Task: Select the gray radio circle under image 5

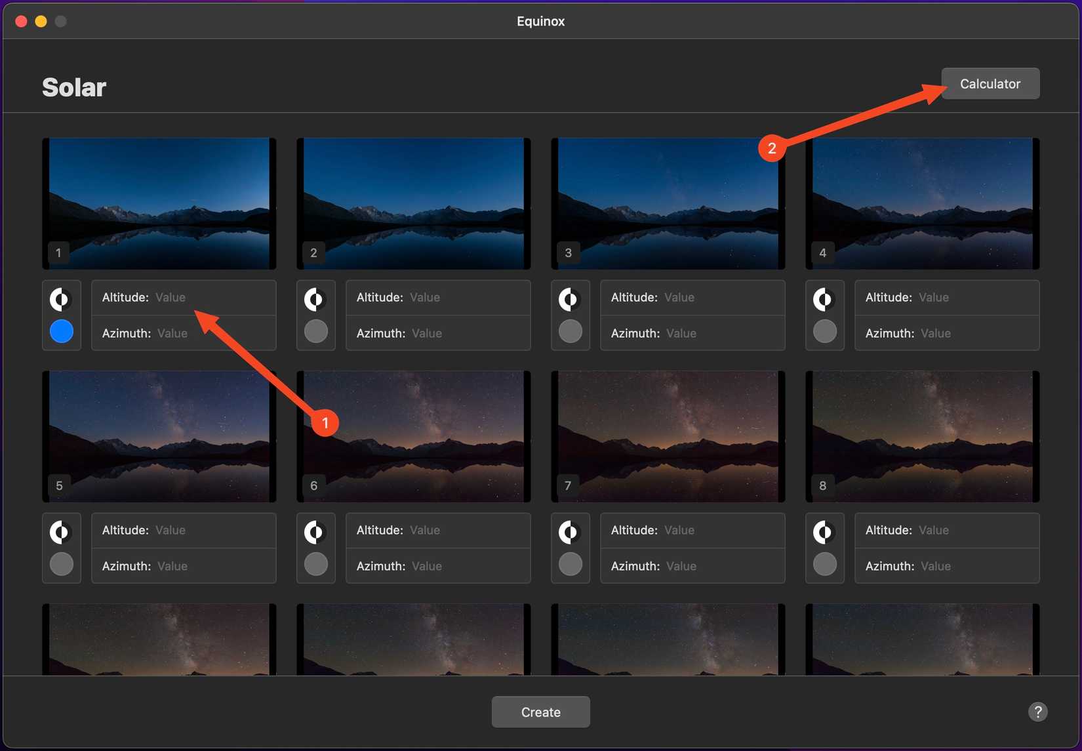Action: click(62, 564)
